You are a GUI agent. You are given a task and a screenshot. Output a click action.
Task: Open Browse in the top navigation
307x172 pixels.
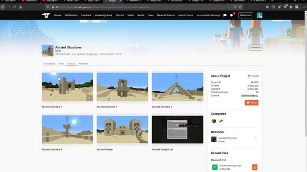point(58,15)
